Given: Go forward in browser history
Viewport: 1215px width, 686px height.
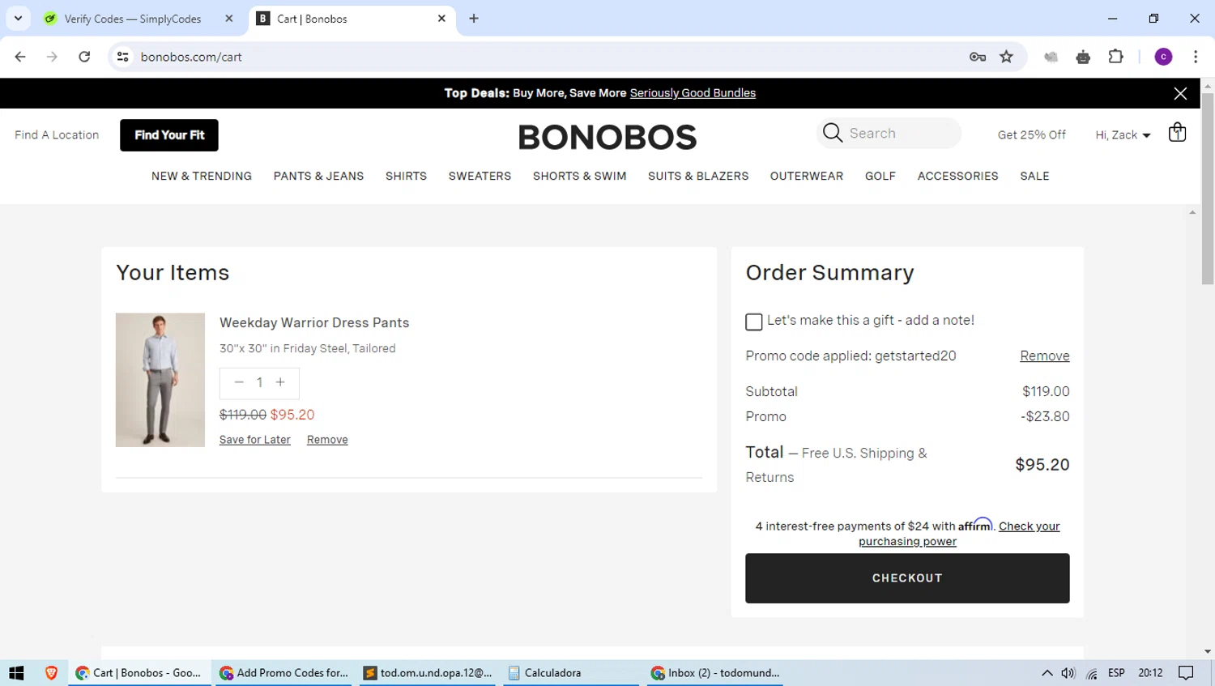Looking at the screenshot, I should click(52, 57).
